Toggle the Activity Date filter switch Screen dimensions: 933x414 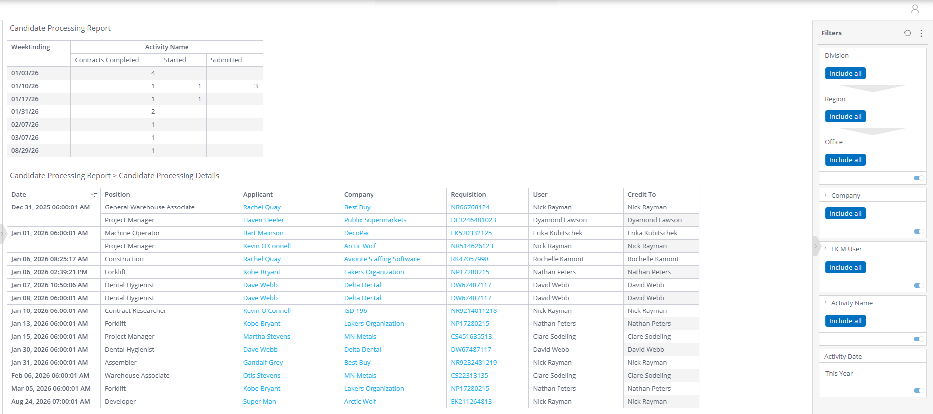(919, 390)
